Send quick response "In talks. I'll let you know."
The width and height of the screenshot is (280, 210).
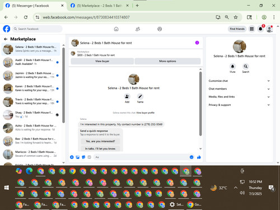[x=100, y=148]
